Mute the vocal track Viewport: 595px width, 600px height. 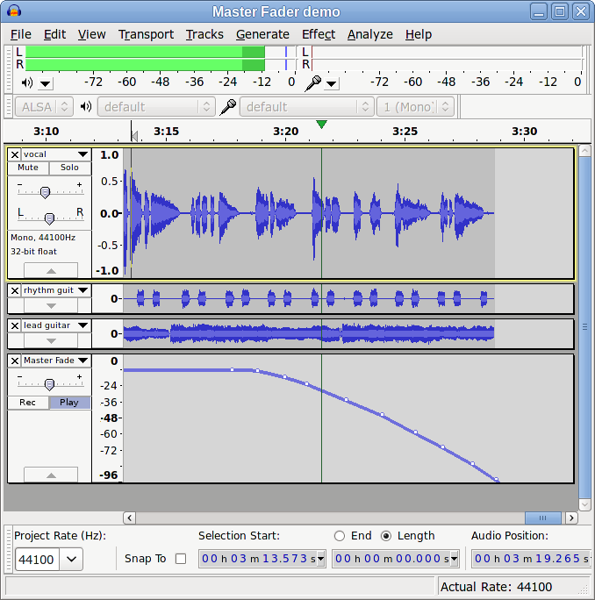pyautogui.click(x=28, y=168)
